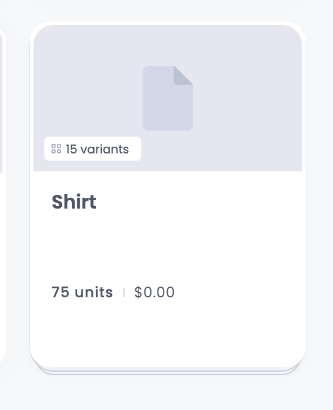Select the Shirt product title

[x=74, y=201]
